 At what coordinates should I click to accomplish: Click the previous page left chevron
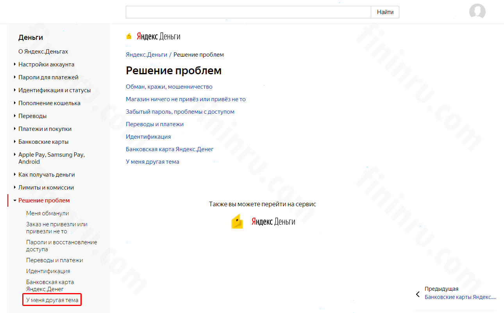[x=418, y=294]
